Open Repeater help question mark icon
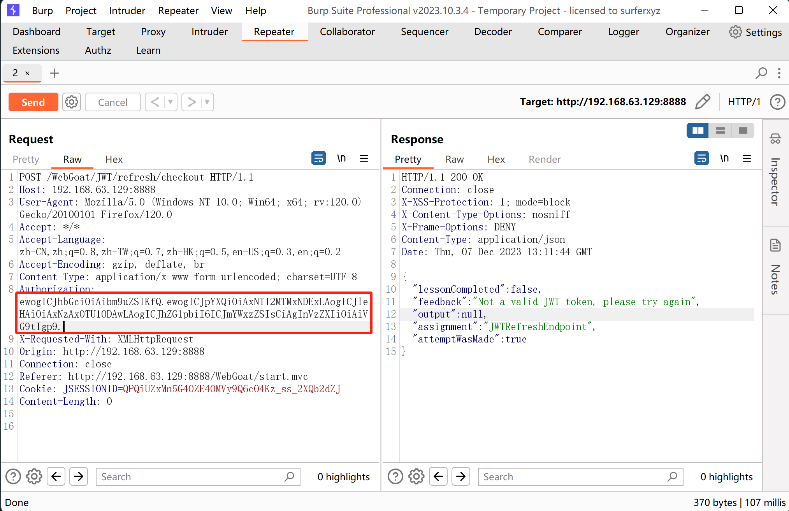The image size is (789, 511). 777,102
